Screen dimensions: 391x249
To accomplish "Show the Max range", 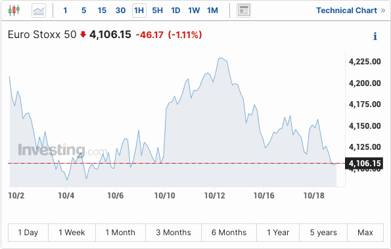I will click(x=365, y=233).
